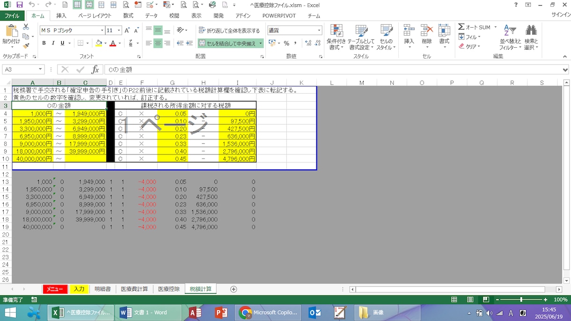Open the number format dropdown showing 通貨
The height and width of the screenshot is (321, 571).
(319, 30)
